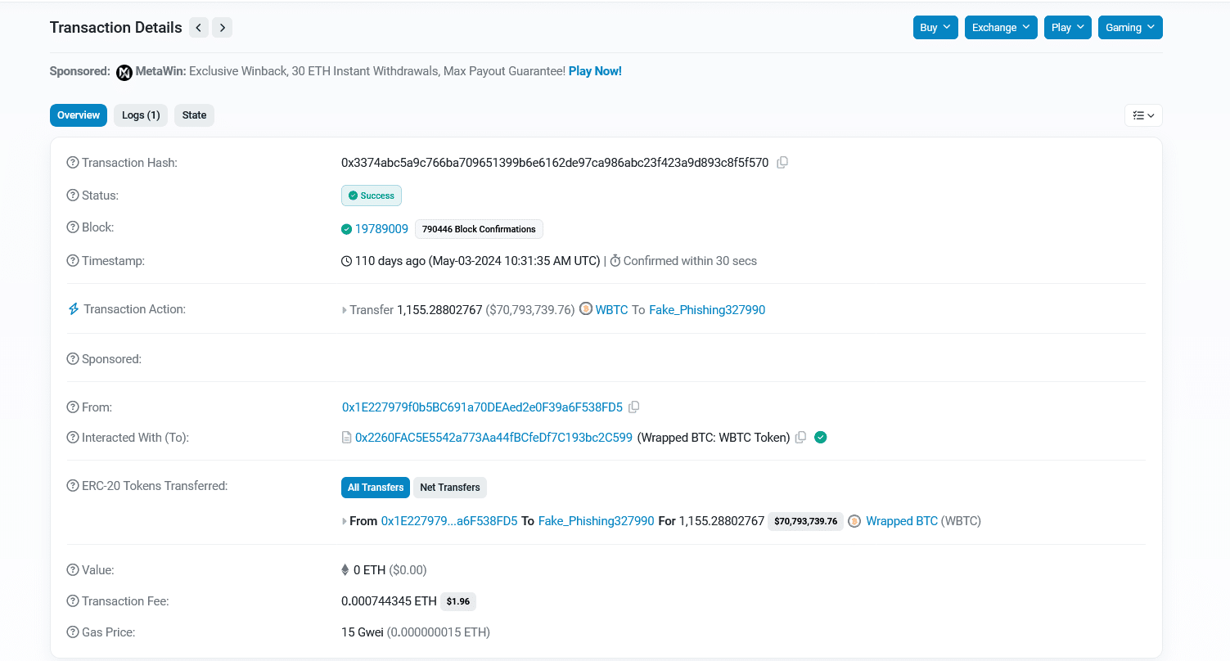
Task: Click the $70,793,739.76 value badge
Action: coord(805,521)
